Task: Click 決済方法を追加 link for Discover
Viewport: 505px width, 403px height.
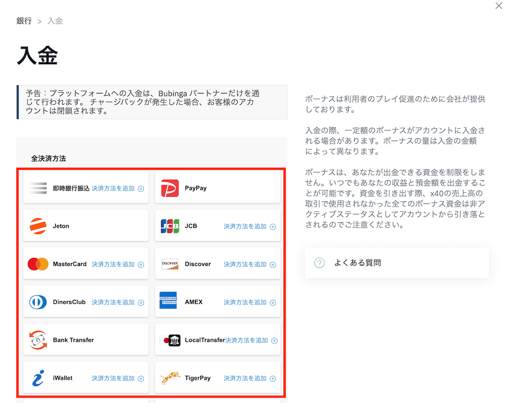Action: click(x=245, y=264)
